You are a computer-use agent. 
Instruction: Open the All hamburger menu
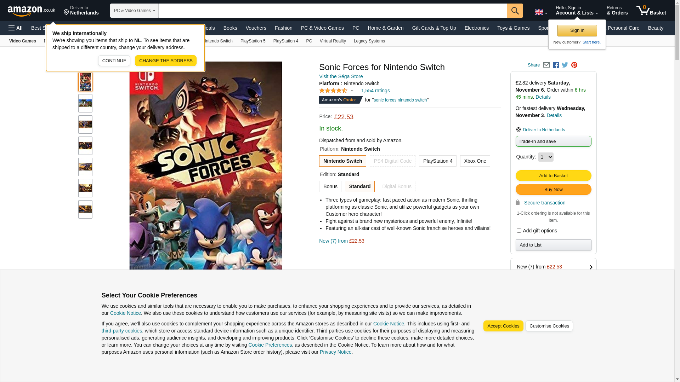16,28
